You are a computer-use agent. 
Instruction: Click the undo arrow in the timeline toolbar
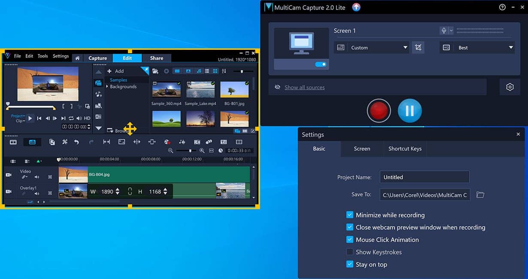coord(76,142)
